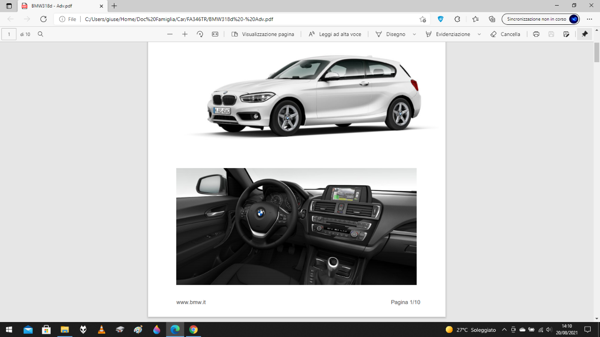Toggle Leggi ad alta voce

click(335, 34)
